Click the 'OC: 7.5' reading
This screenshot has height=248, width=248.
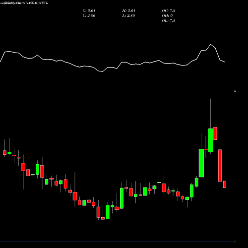169,11
